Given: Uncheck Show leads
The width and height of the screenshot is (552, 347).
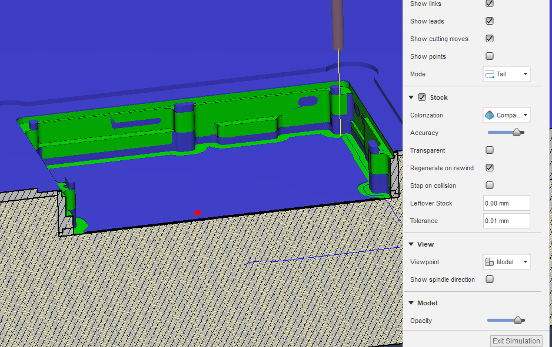Looking at the screenshot, I should coord(489,21).
